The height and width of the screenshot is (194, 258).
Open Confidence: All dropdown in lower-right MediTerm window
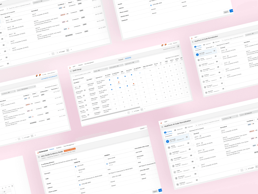(x=230, y=118)
